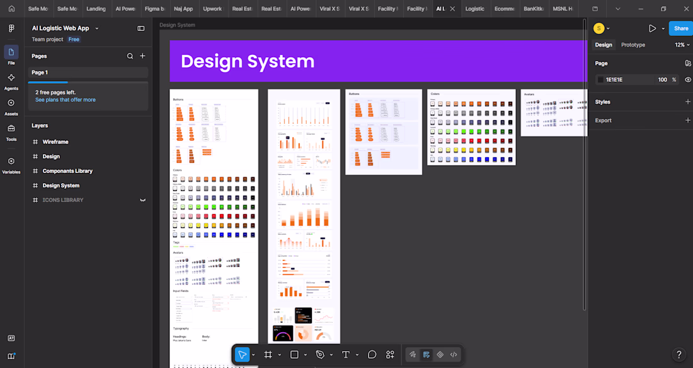Image resolution: width=693 pixels, height=368 pixels.
Task: Open the Assets panel in sidebar
Action: point(11,107)
